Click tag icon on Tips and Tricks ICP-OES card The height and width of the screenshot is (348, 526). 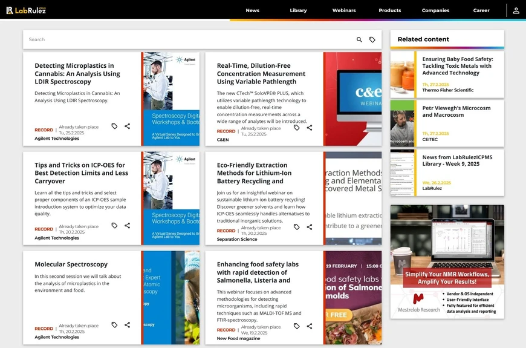pyautogui.click(x=114, y=225)
